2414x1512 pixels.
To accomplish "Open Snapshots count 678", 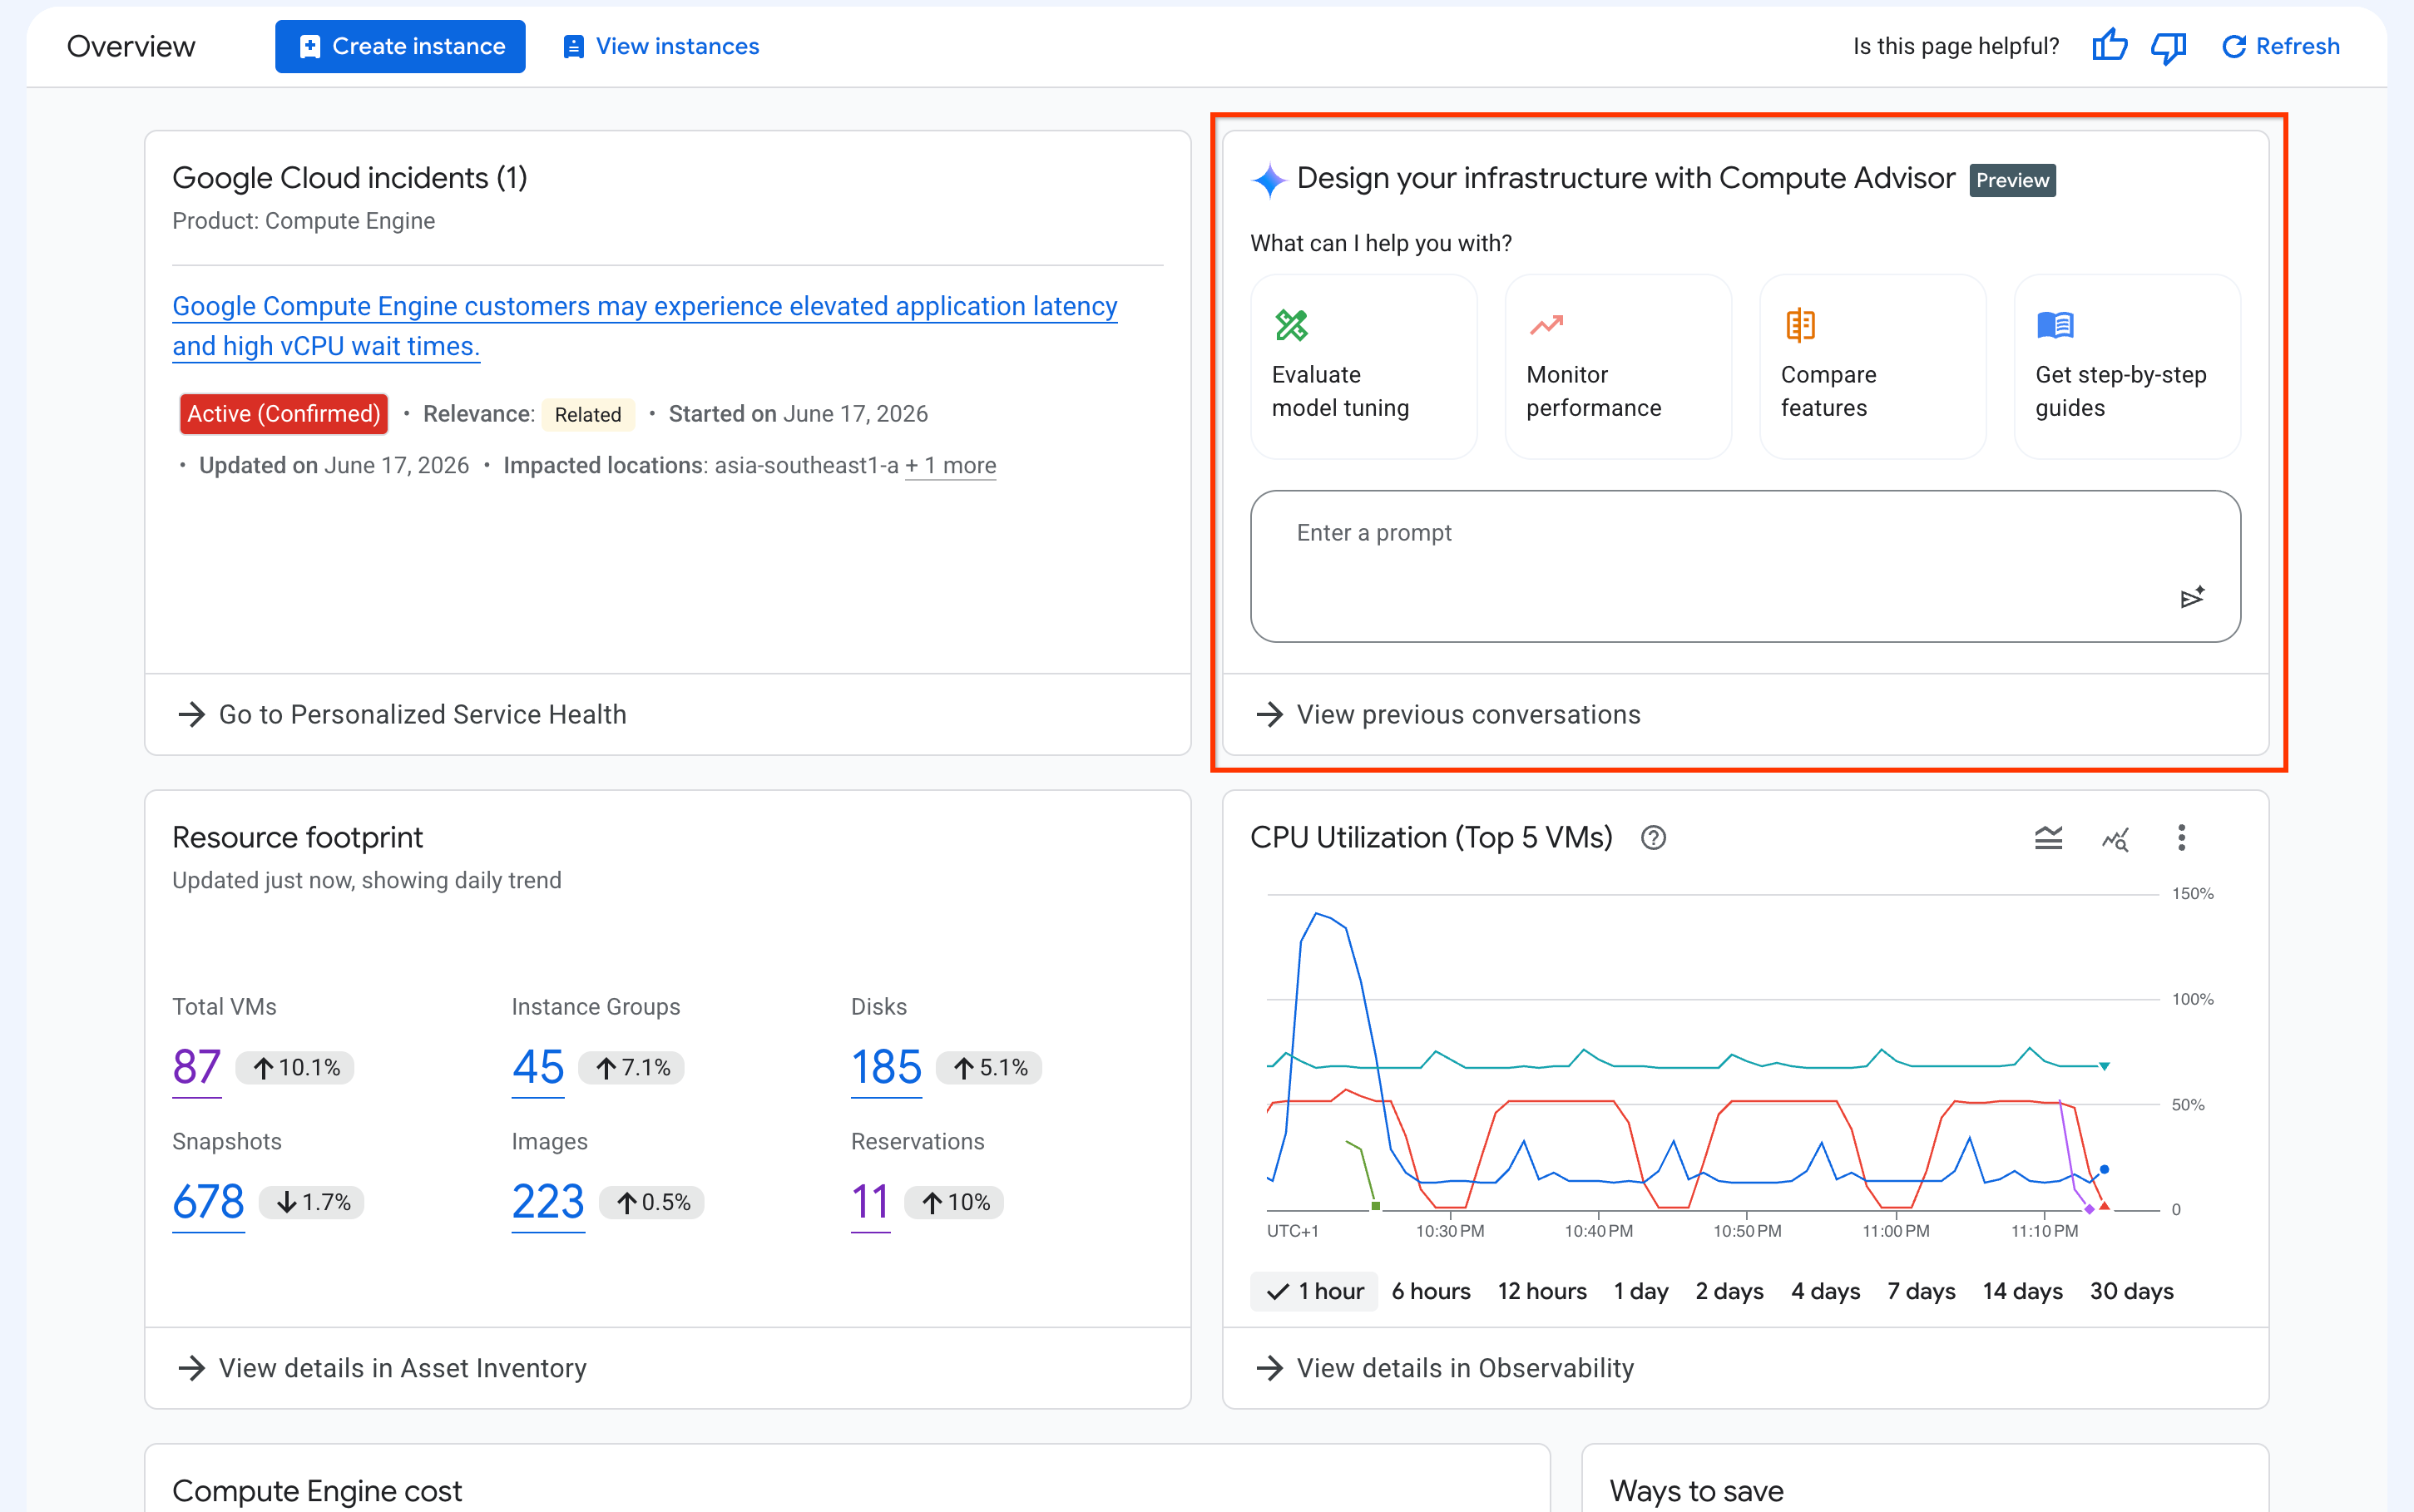I will pyautogui.click(x=208, y=1201).
